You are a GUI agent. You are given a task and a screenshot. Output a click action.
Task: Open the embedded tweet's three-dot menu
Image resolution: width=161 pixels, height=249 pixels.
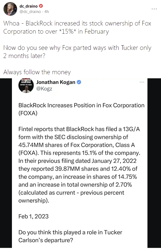(x=142, y=82)
